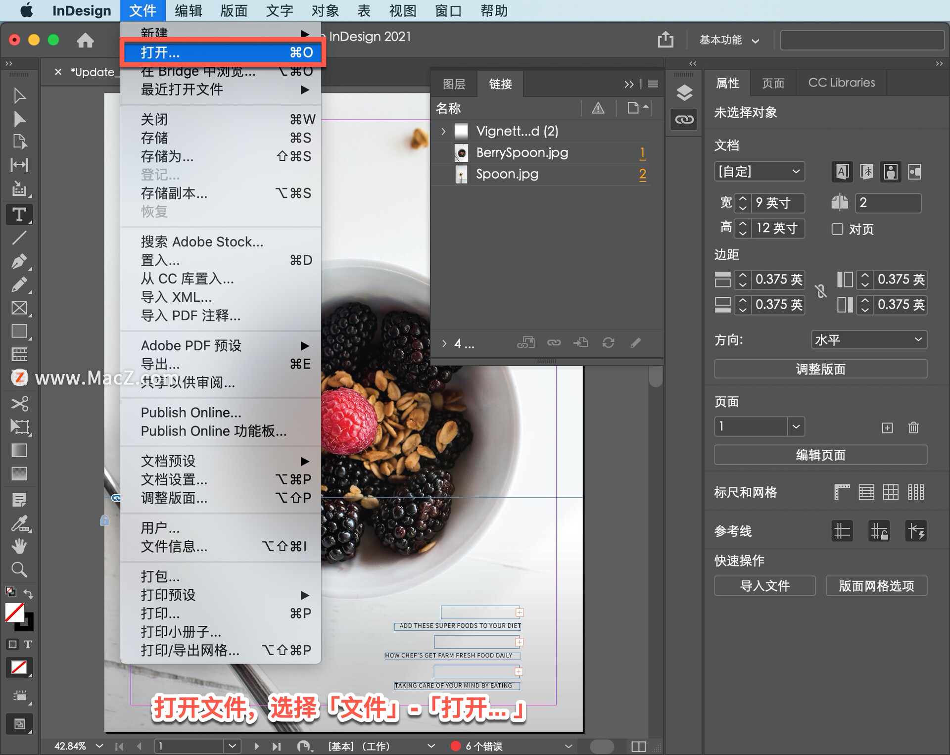950x755 pixels.
Task: Click the 导入文件 quick action button
Action: (x=764, y=586)
